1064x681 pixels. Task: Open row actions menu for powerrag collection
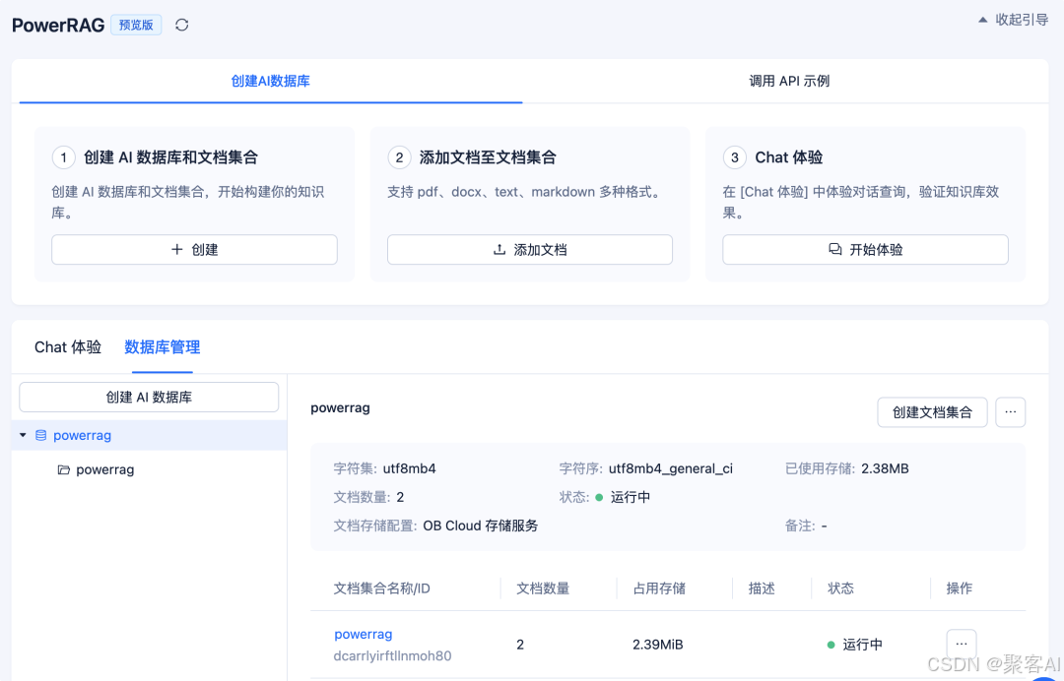point(961,644)
